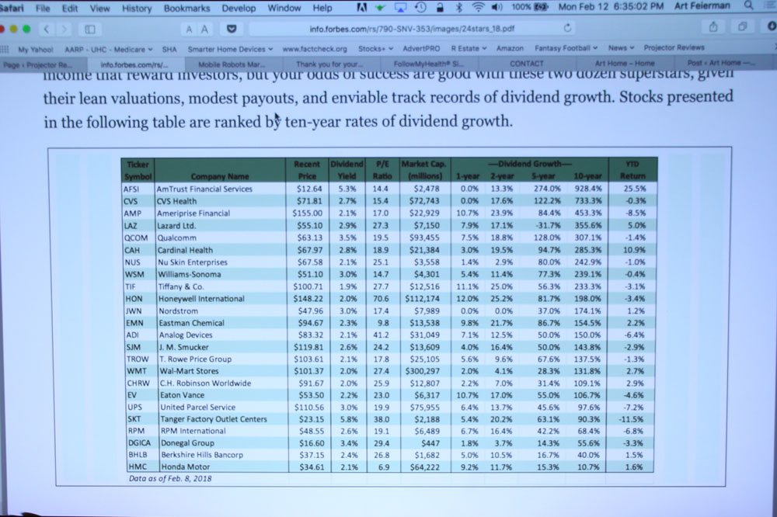
Task: Open the AdvertPRO bookmark
Action: (421, 49)
